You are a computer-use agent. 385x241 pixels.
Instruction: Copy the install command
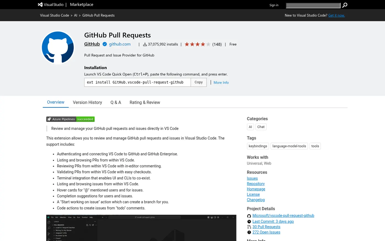(199, 82)
